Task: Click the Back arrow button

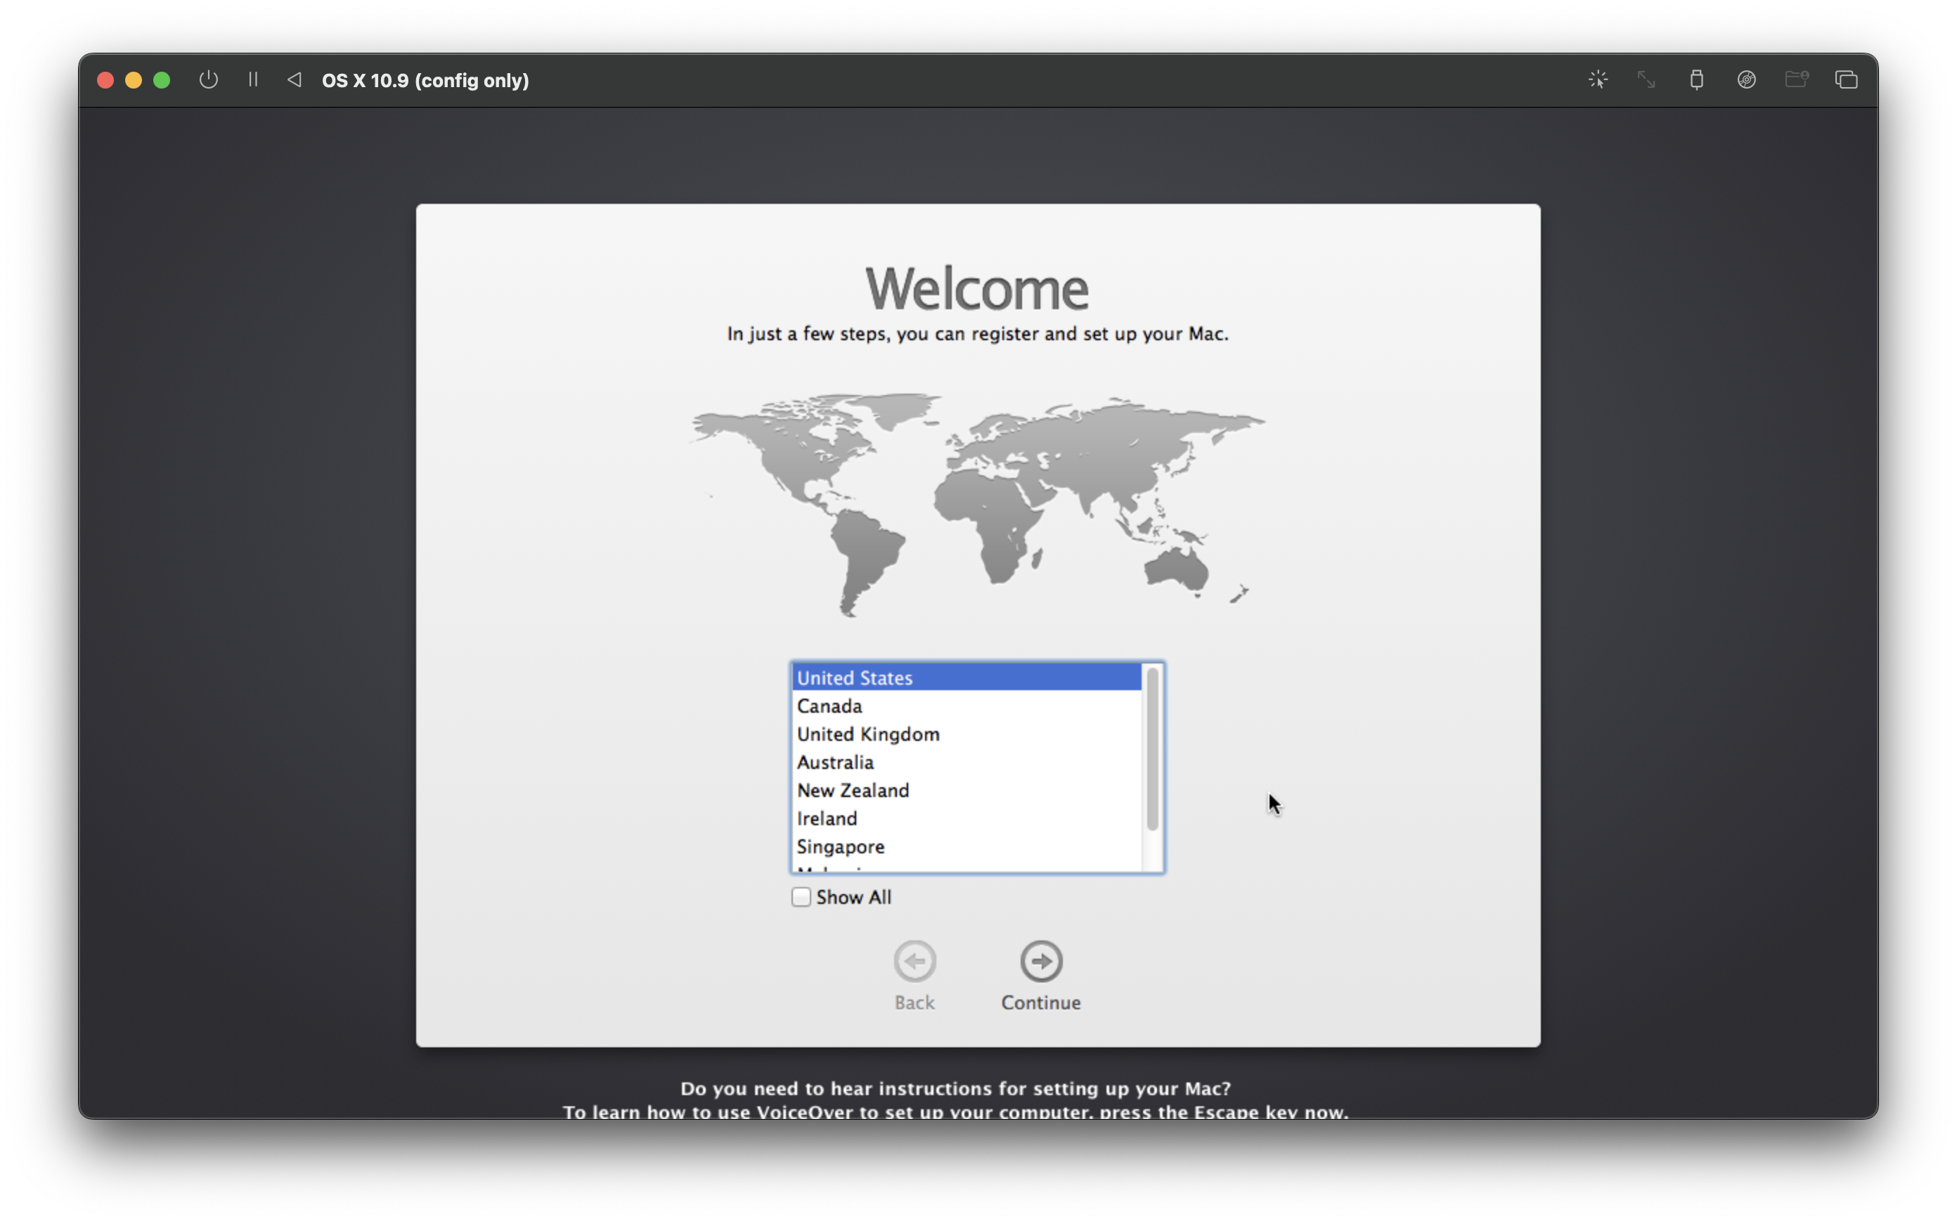Action: coord(915,962)
